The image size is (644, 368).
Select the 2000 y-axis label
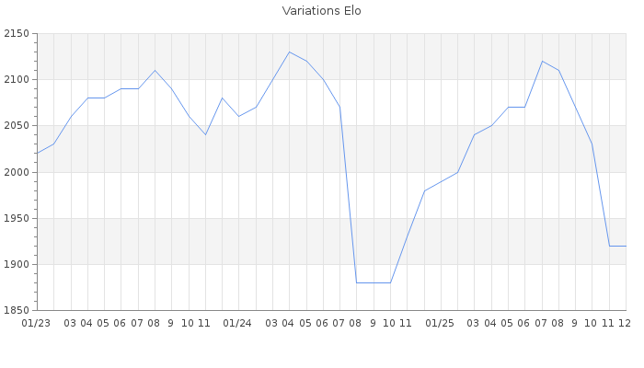click(x=17, y=172)
